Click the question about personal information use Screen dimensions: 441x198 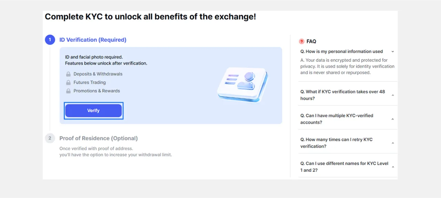tap(341, 52)
